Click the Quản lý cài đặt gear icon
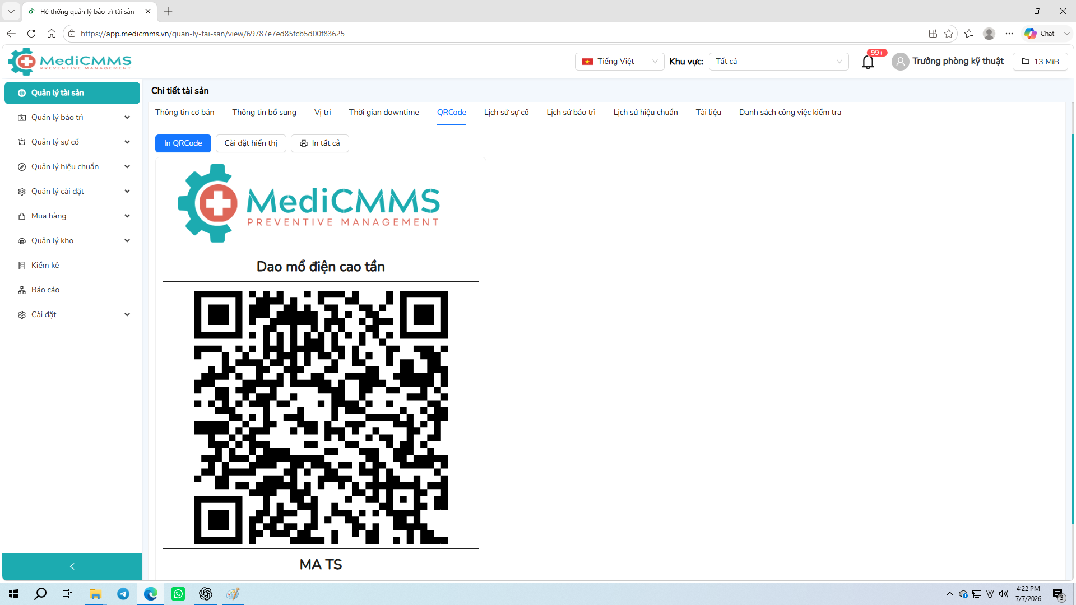Screen dimensions: 1076x605 pyautogui.click(x=22, y=192)
